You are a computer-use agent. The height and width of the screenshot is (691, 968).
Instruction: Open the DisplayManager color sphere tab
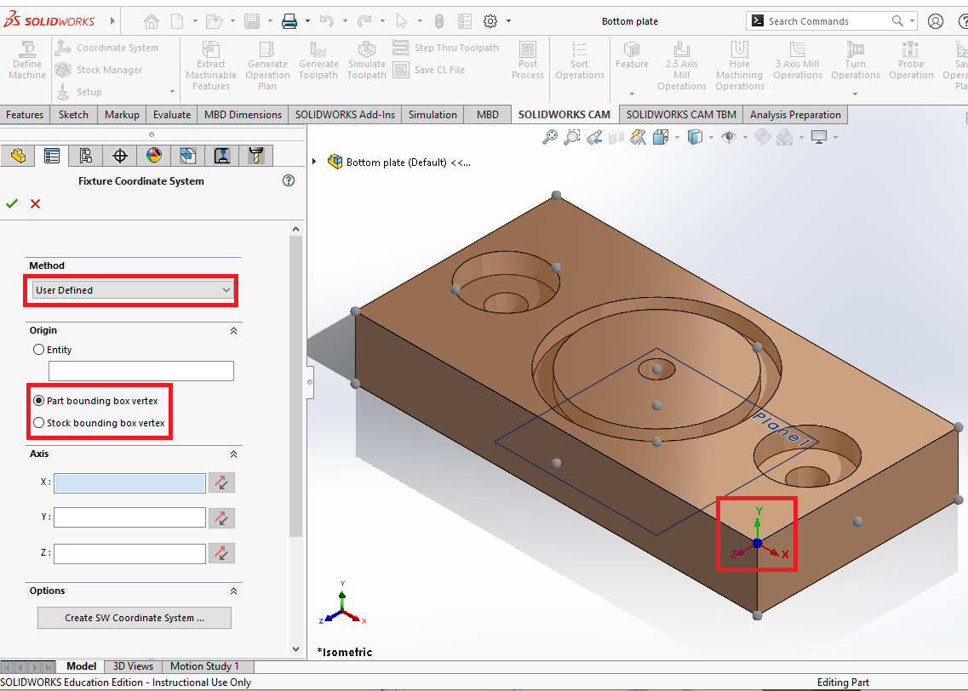154,156
